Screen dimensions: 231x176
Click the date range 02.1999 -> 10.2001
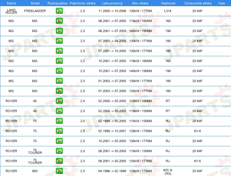pyautogui.click(x=112, y=131)
